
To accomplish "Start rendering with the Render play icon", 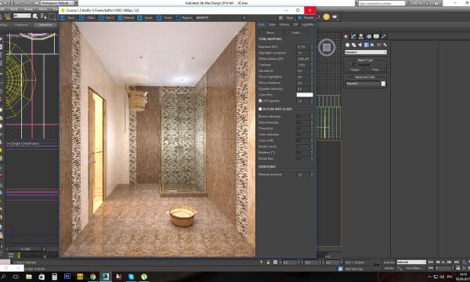I will [300, 18].
